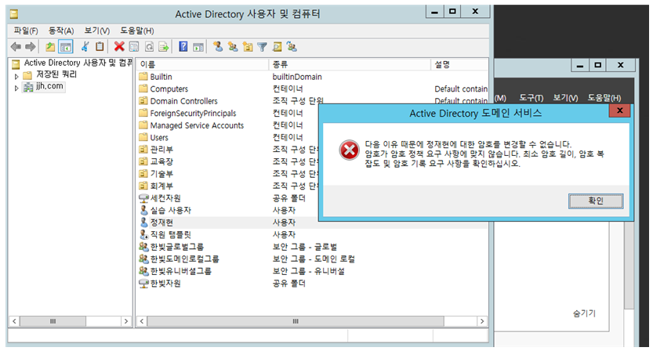
Task: Open 도움말(H) menu in background window
Action: pyautogui.click(x=604, y=98)
